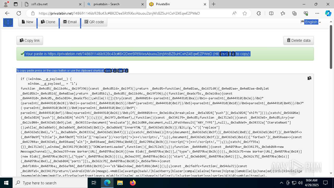This screenshot has width=334, height=188.
Task: Go back to previous page
Action: tap(7, 13)
